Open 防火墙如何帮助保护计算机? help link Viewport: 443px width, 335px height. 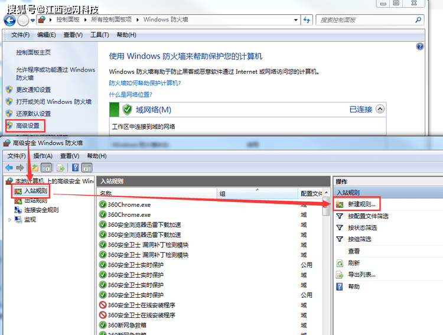[x=145, y=83]
